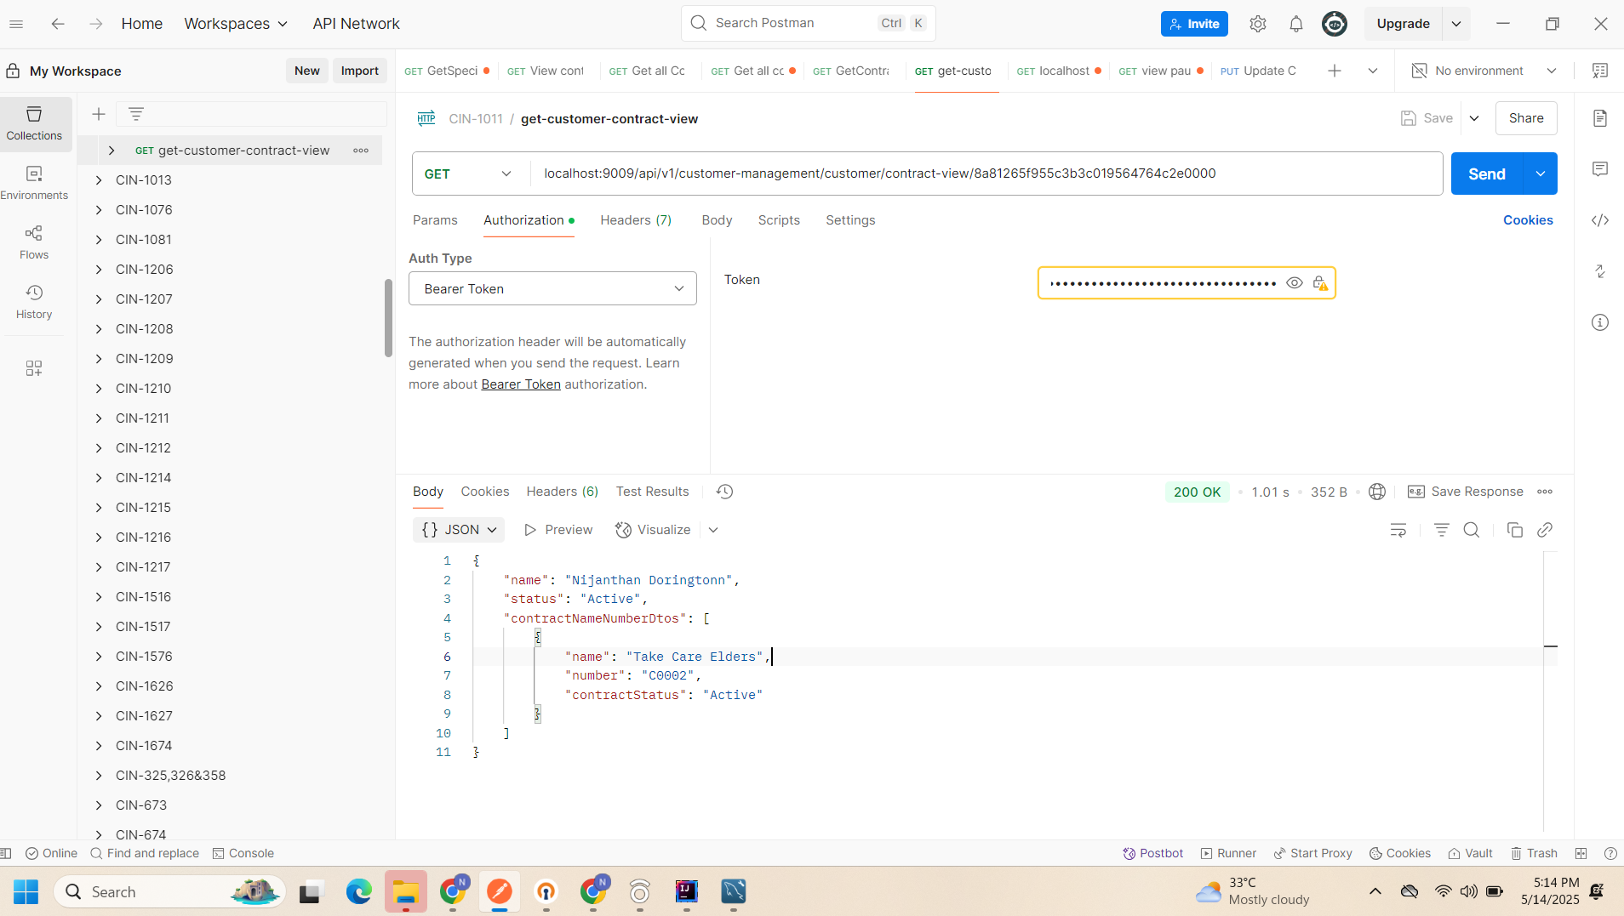Open the Save options dropdown arrow

(1474, 118)
